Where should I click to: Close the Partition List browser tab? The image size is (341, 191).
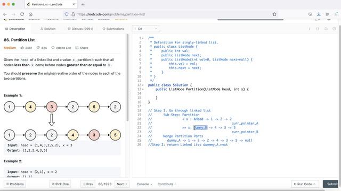click(x=74, y=4)
